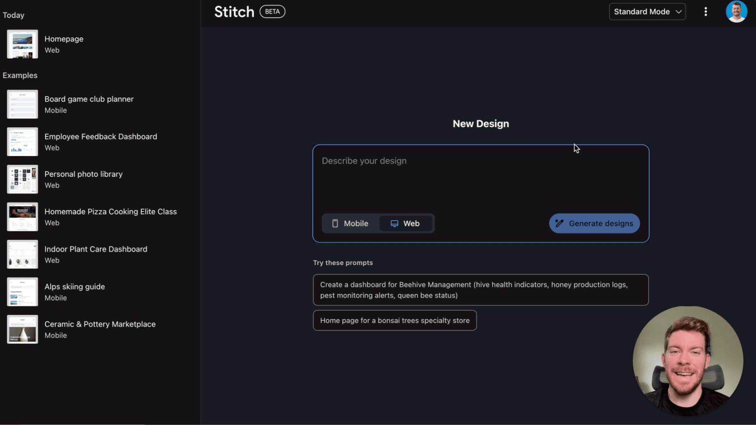Viewport: 756px width, 425px height.
Task: Select the Beehive Management dashboard prompt
Action: click(x=481, y=290)
